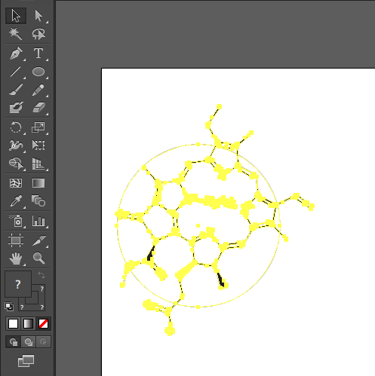The image size is (375, 376).
Task: Select the Eyedropper tool
Action: 16,201
